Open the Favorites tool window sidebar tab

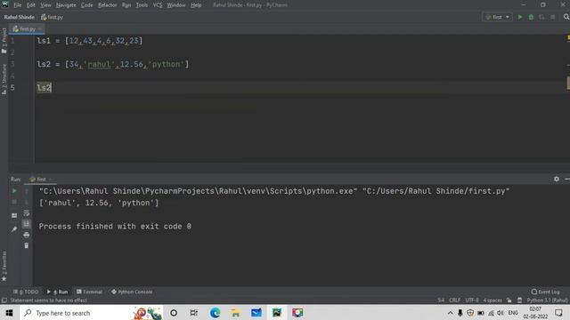4,266
